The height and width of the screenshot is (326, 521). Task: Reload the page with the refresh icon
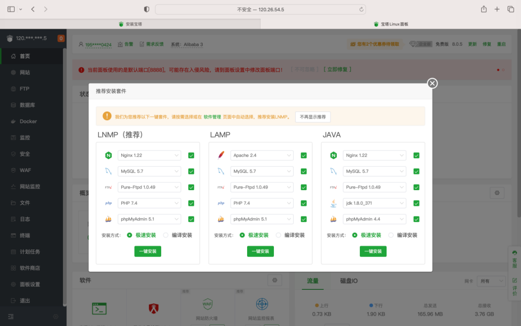pyautogui.click(x=361, y=10)
